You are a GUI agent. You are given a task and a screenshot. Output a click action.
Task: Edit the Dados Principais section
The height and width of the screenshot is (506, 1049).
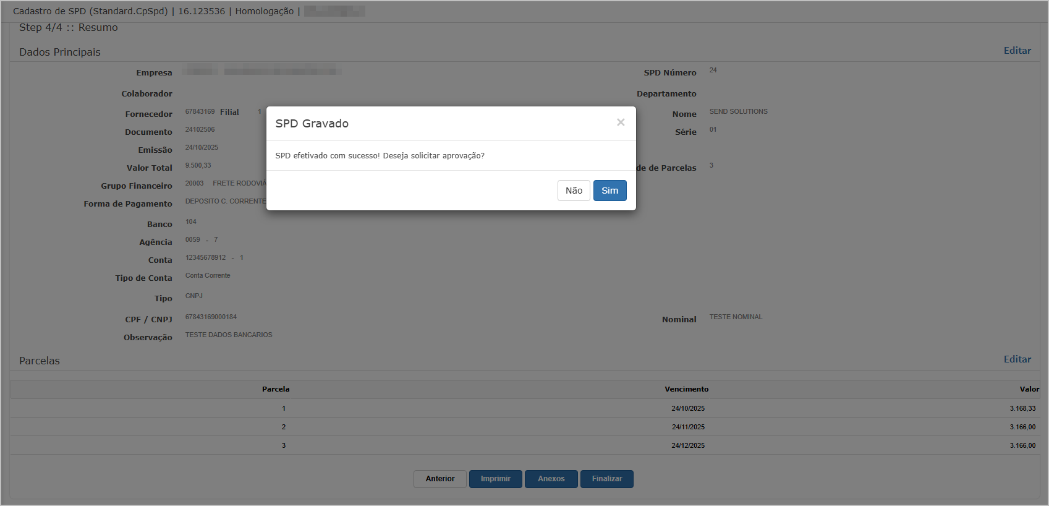coord(1017,51)
